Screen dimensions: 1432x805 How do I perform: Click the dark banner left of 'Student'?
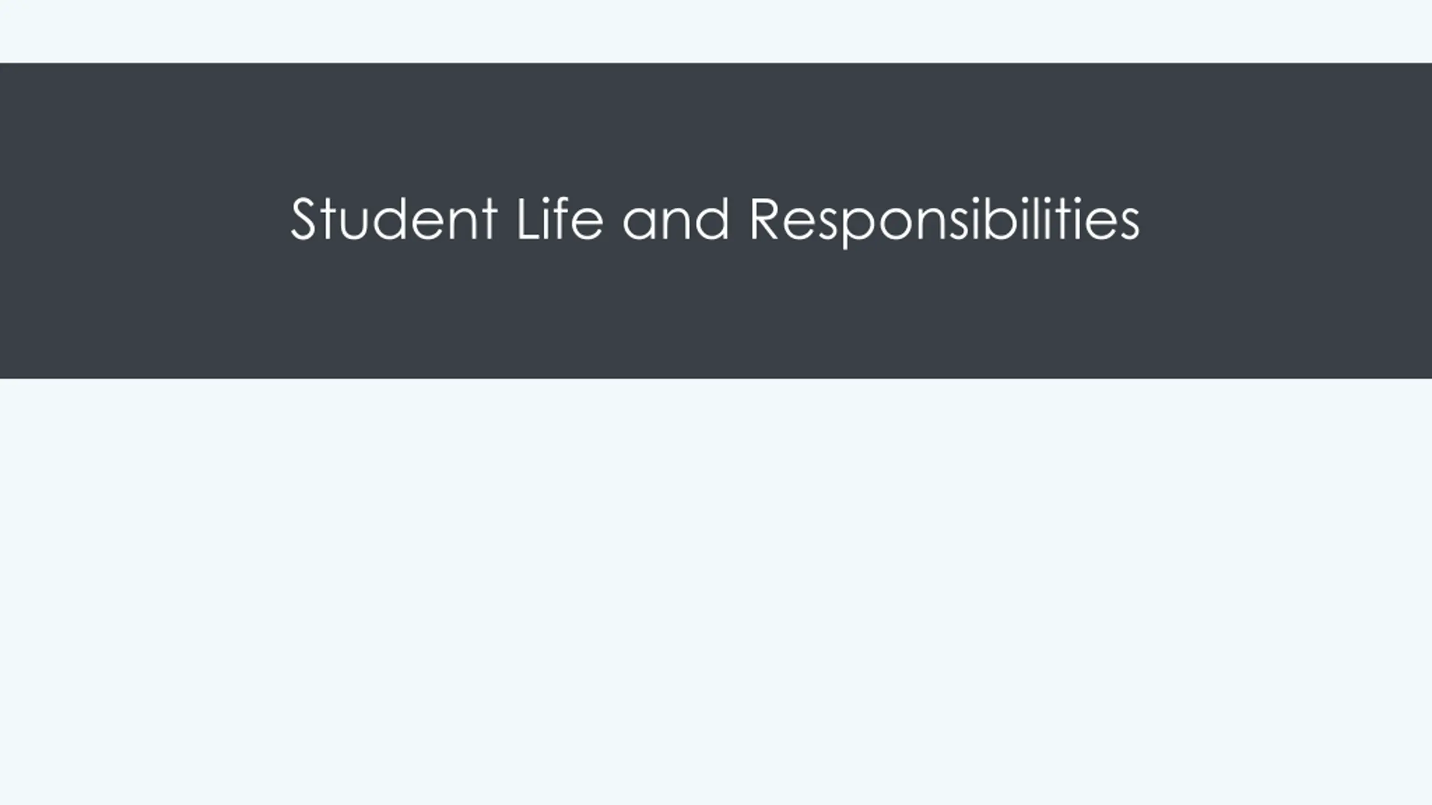(144, 220)
